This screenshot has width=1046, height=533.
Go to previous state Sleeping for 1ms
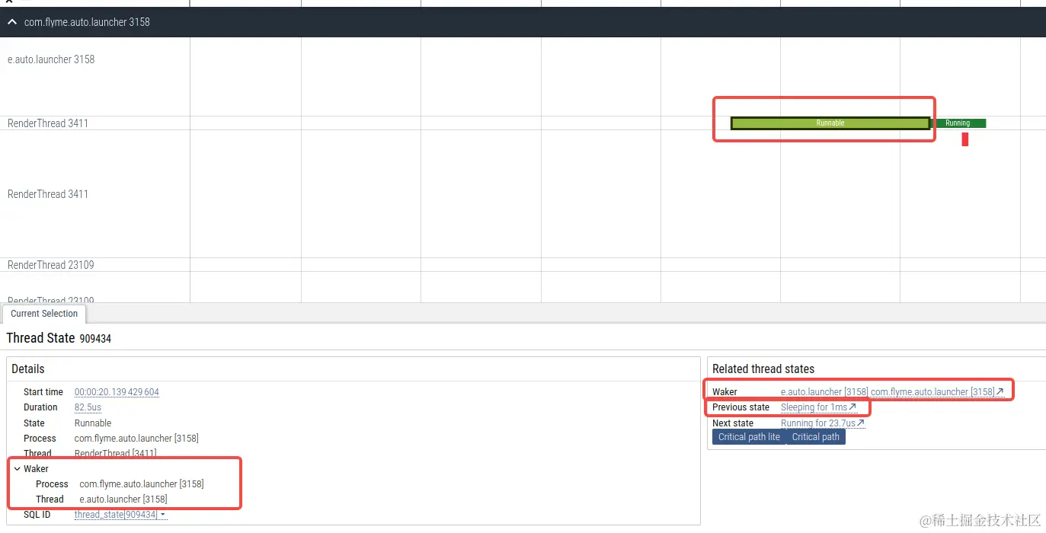tap(818, 407)
